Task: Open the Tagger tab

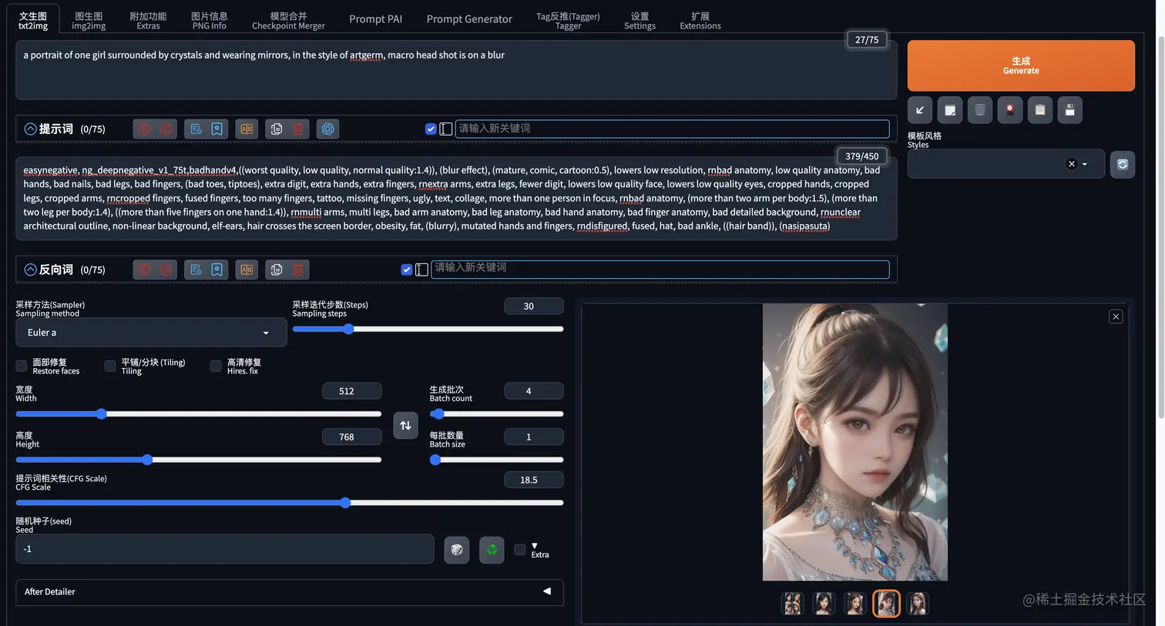Action: point(568,21)
